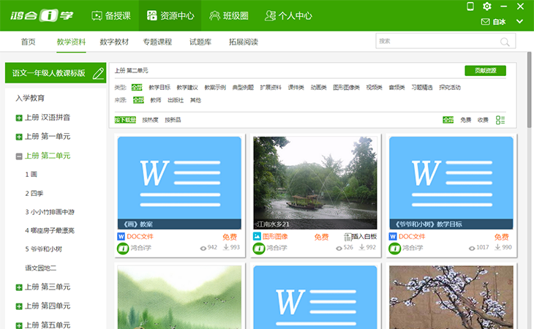
Task: Click the 贡献资源 contribute button
Action: (485, 71)
